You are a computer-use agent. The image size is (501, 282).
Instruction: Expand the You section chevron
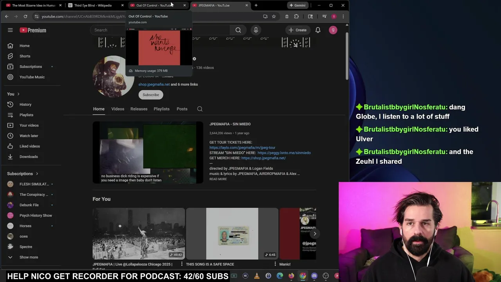(18, 94)
